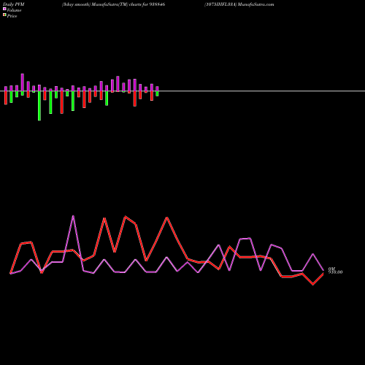Click the green-red Price legend swatch

coord(4,15)
